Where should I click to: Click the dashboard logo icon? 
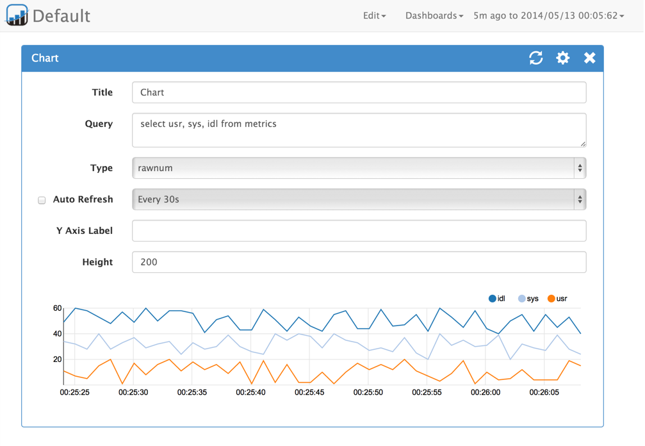(17, 15)
